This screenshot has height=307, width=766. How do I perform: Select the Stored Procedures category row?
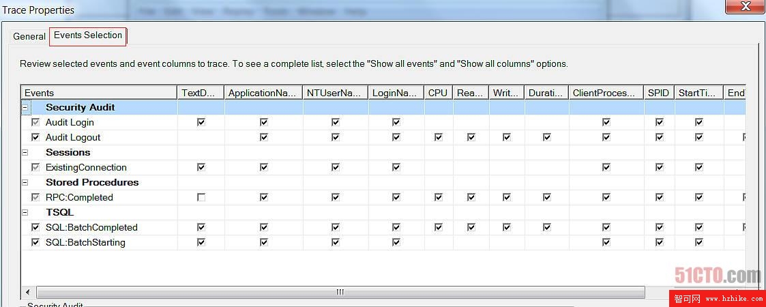click(383, 182)
